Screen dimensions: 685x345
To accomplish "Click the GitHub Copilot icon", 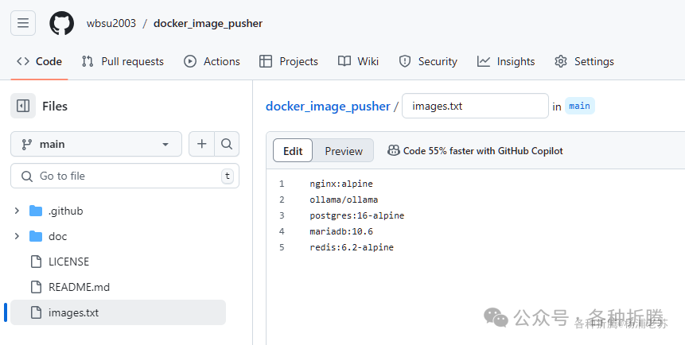I will point(394,151).
